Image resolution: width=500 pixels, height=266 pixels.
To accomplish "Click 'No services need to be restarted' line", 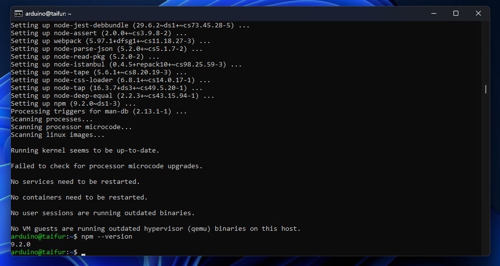I will 75,182.
